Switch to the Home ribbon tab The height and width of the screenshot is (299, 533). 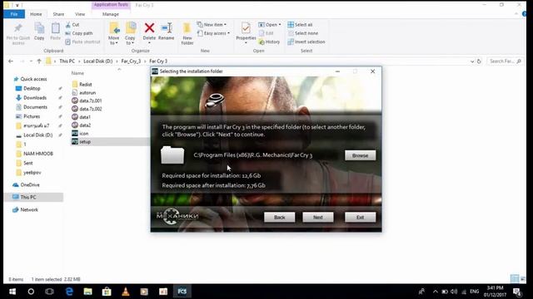36,14
